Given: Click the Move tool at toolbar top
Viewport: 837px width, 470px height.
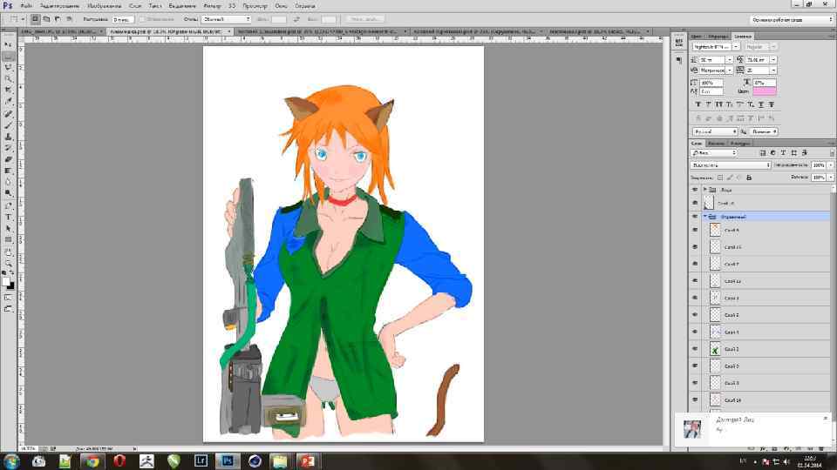Looking at the screenshot, I should (x=8, y=44).
